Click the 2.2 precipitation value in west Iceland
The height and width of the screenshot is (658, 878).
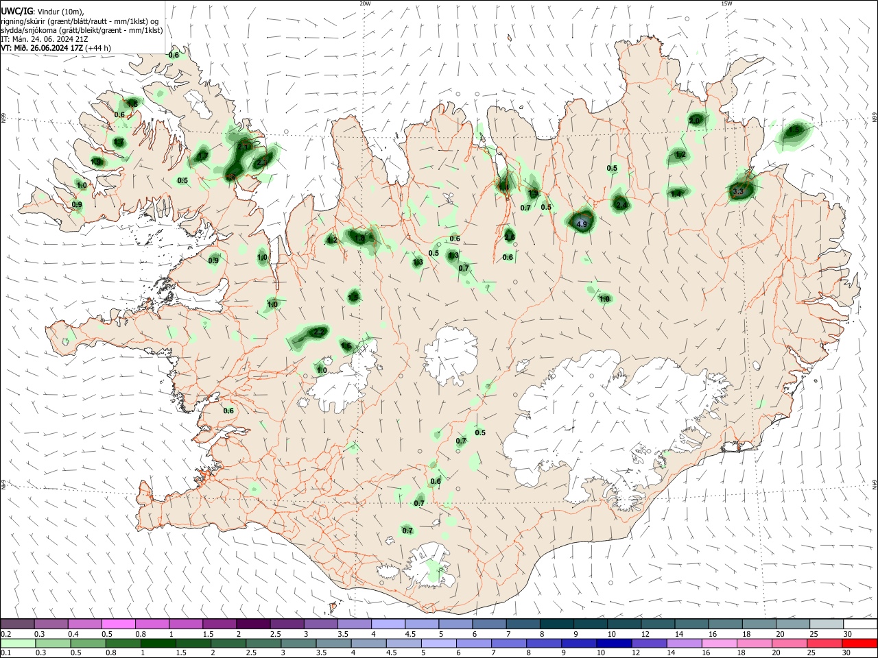318,332
